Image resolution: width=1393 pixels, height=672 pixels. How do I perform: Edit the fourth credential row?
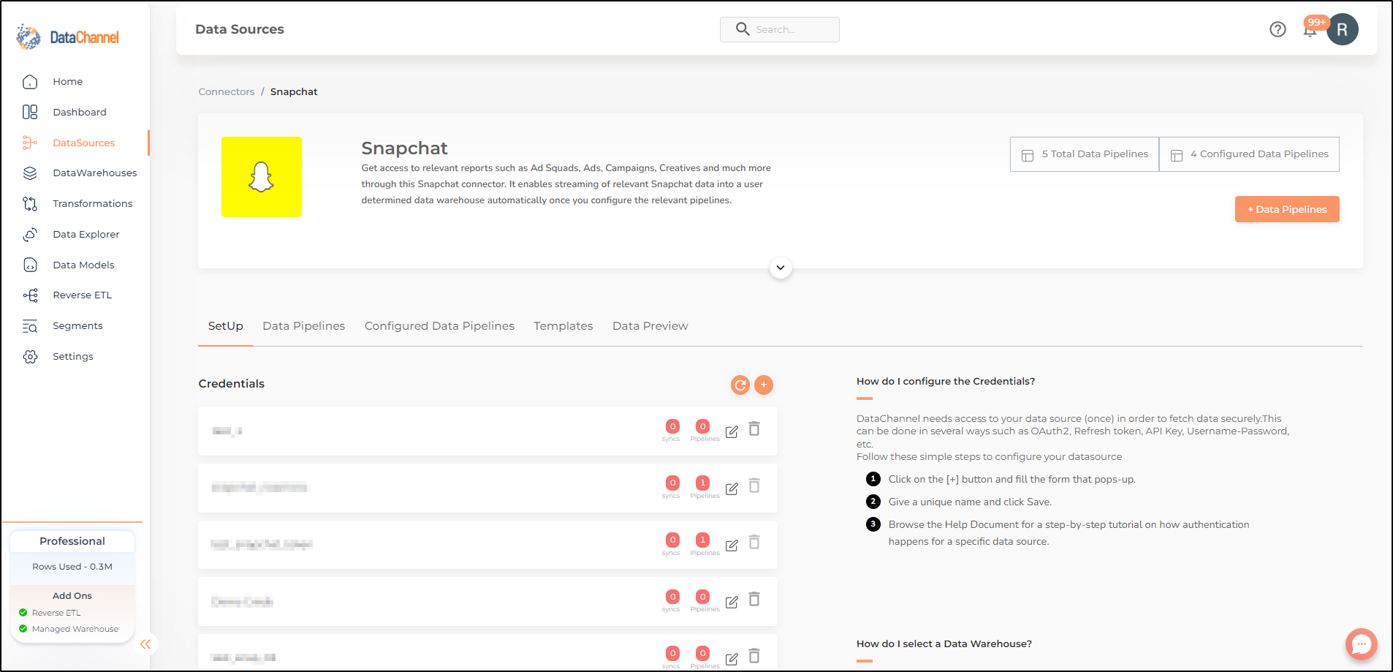pyautogui.click(x=732, y=602)
